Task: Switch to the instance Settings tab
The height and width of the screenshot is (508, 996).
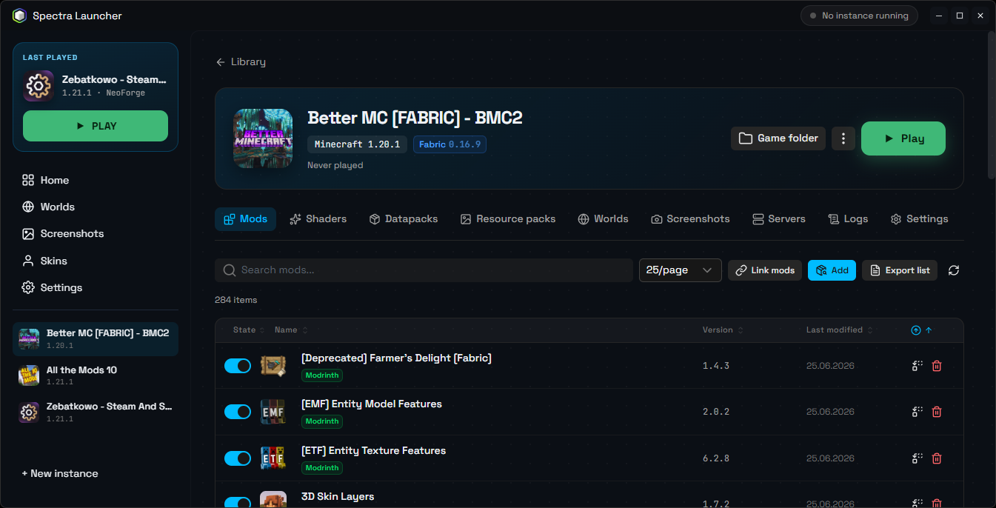Action: tap(919, 219)
